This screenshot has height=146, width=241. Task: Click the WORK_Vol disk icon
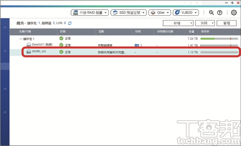(29, 51)
